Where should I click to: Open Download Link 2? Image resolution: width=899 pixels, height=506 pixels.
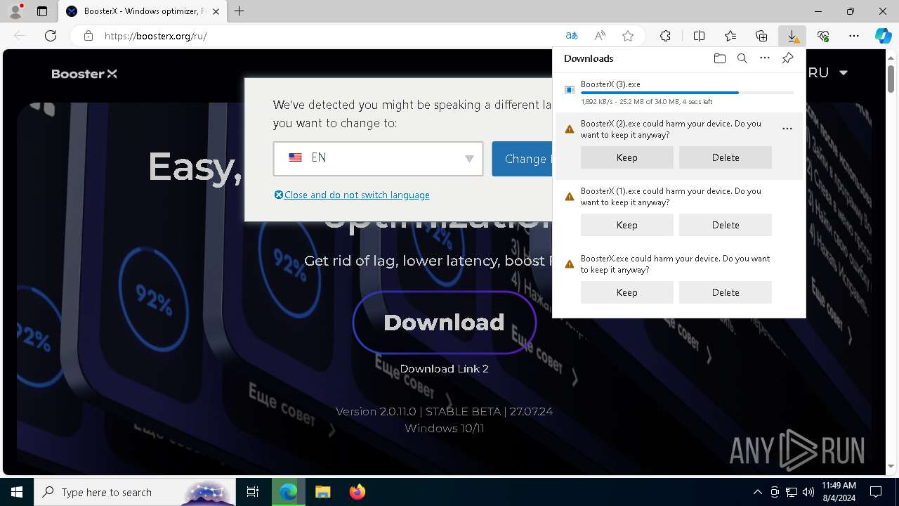click(444, 368)
